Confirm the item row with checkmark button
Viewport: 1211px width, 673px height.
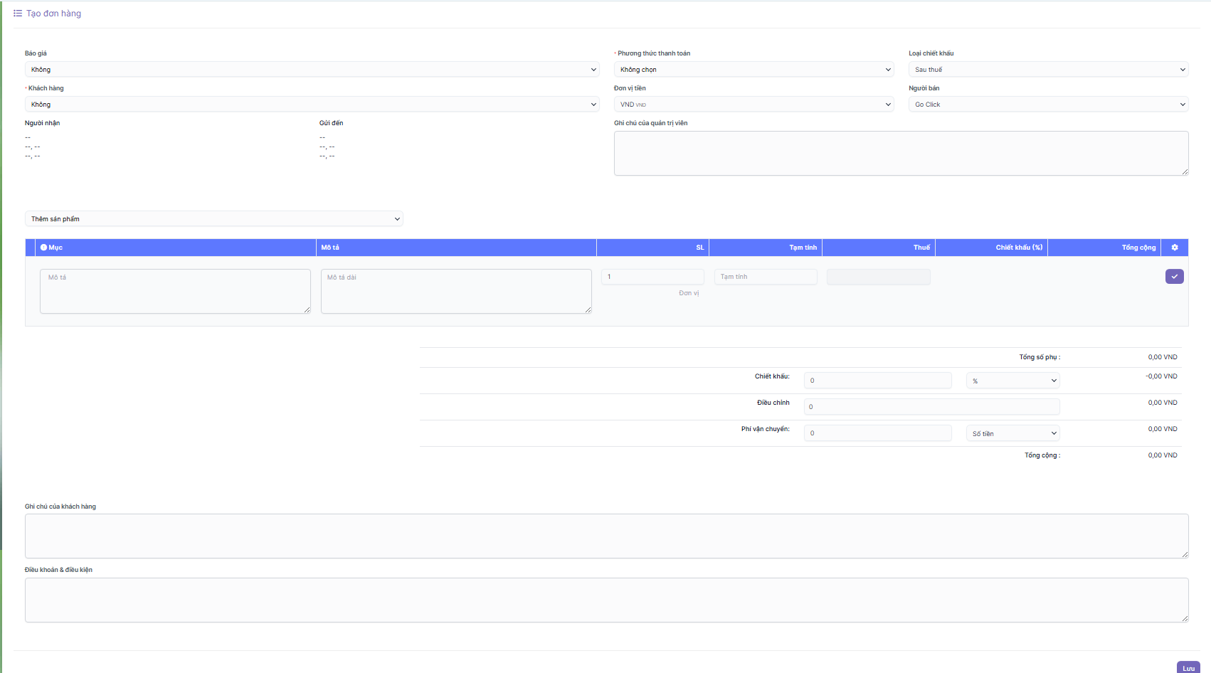coord(1174,277)
